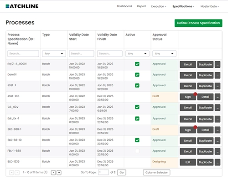
Task: Open Detail for Rej01 : 1_00001
Action: click(x=188, y=65)
